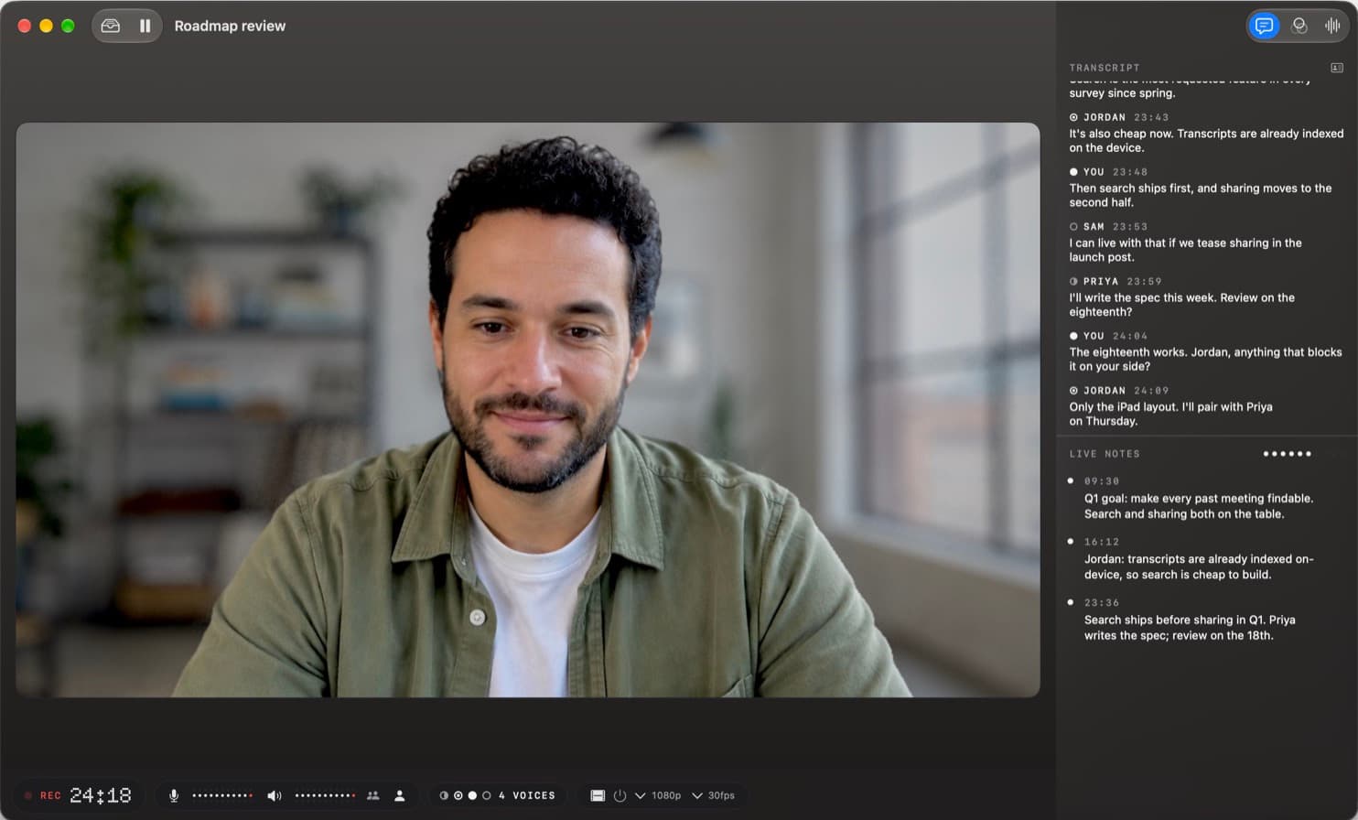
Task: Click the ringed-dot Jordan voice marker
Action: tap(458, 795)
